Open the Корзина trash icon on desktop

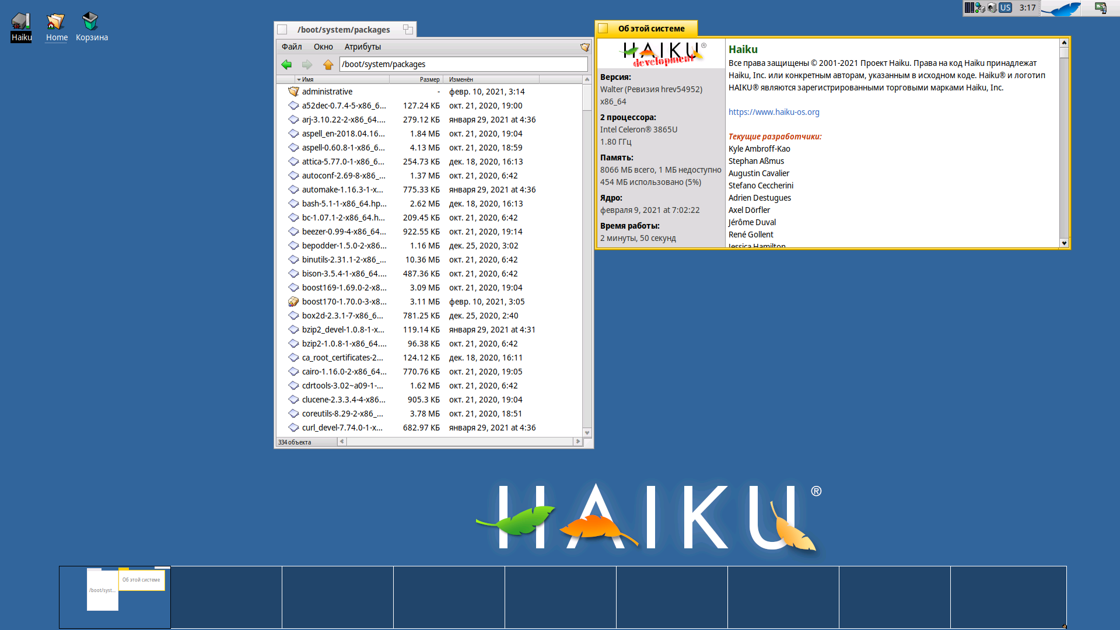point(90,22)
